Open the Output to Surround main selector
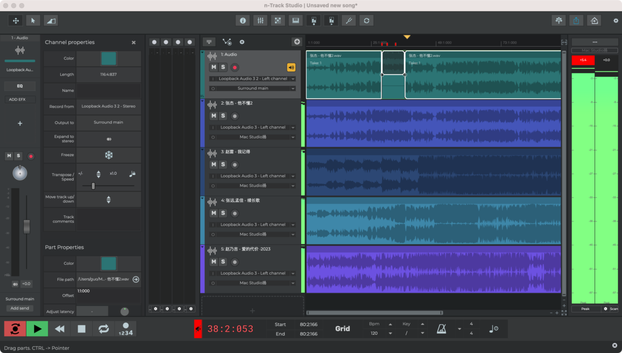This screenshot has width=622, height=353. (x=109, y=123)
